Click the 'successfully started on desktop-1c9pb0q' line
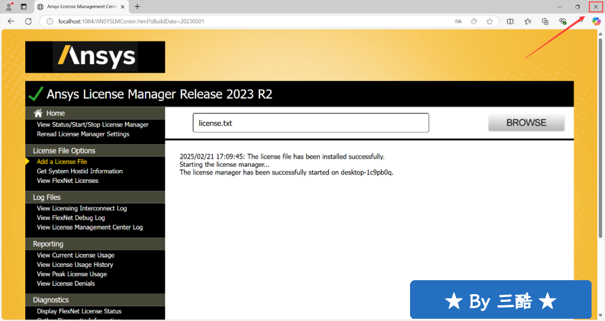 tap(286, 173)
